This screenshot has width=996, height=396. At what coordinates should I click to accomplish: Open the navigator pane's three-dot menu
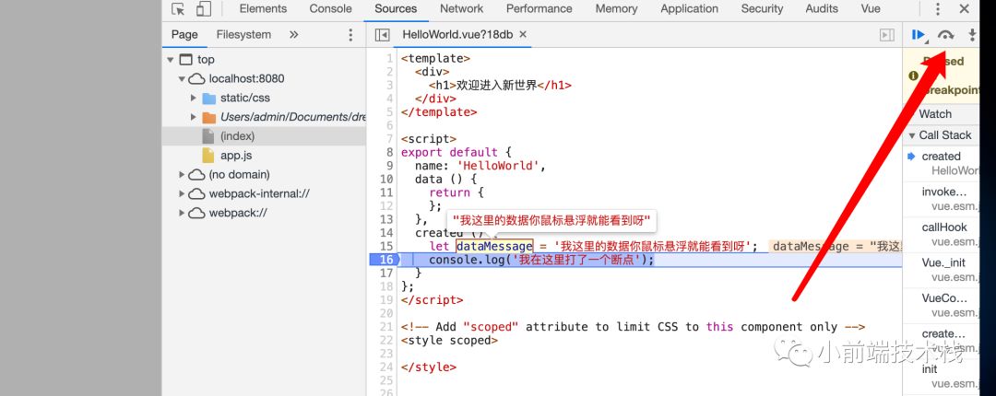tap(350, 35)
